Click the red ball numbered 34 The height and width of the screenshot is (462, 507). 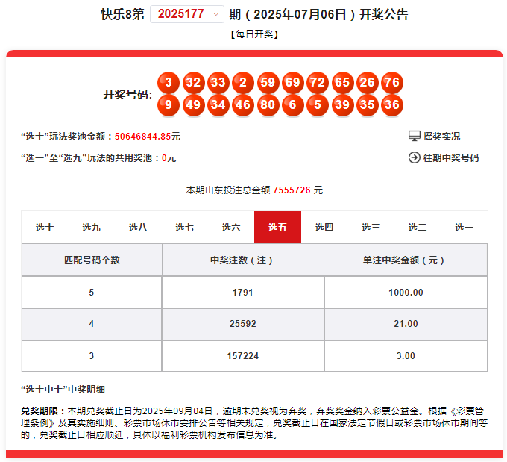pyautogui.click(x=218, y=105)
